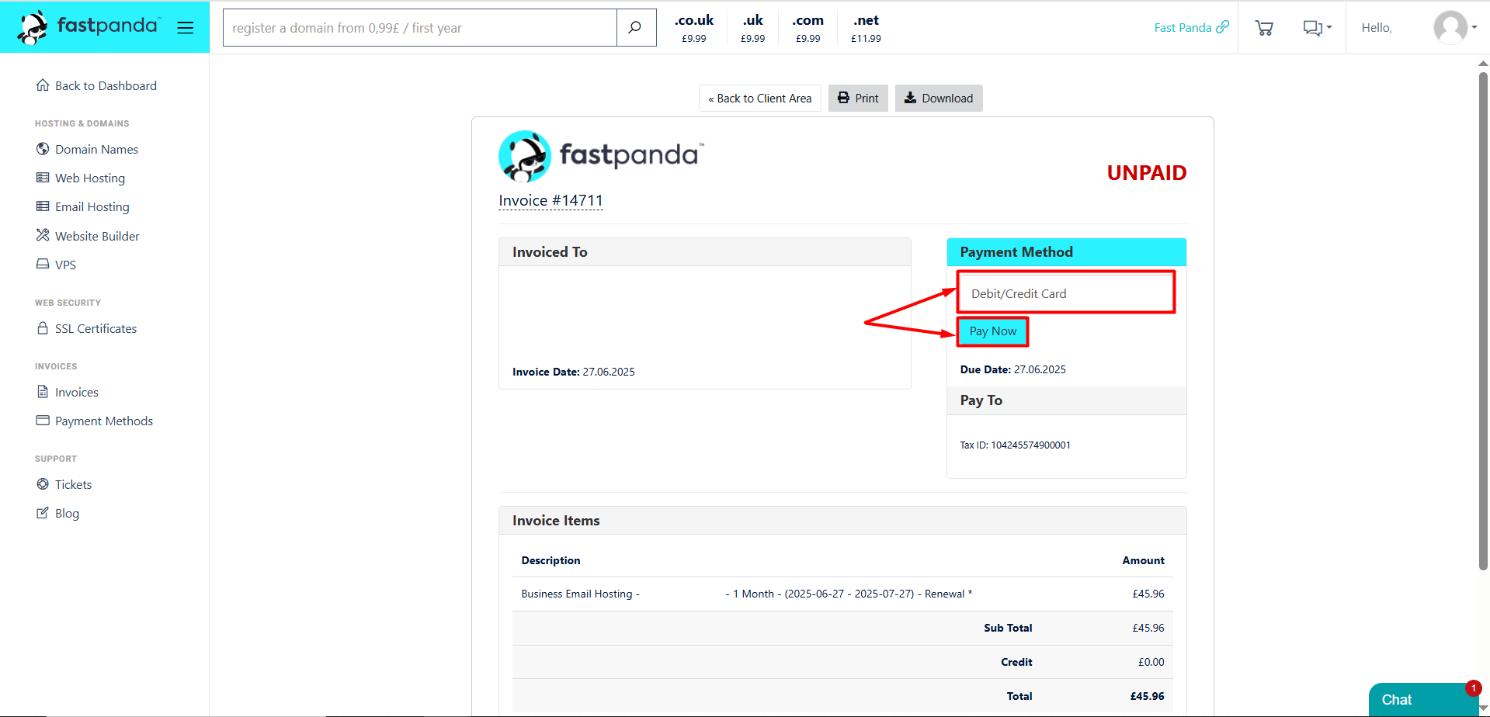Select the .com £9.99 domain option

pos(808,28)
